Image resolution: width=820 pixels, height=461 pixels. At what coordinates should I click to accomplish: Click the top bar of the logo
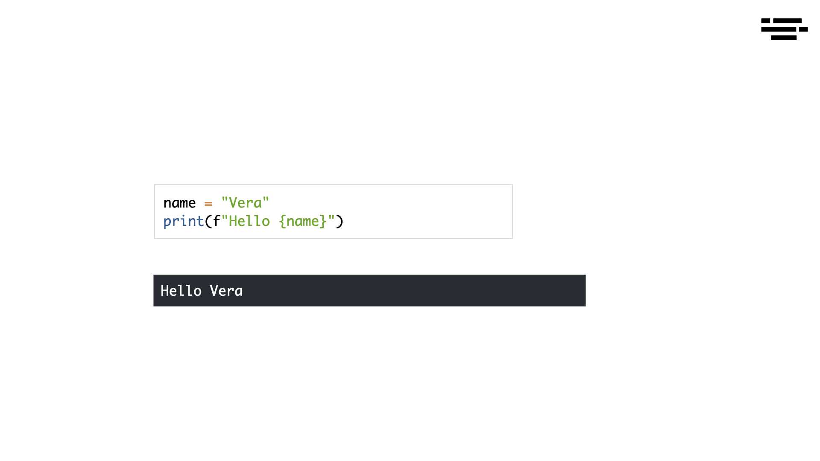point(788,20)
